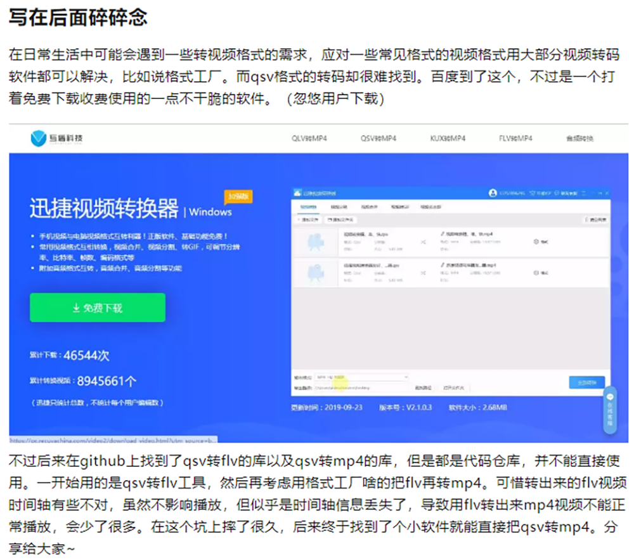
Task: Click the shuffle arrows icon in first file row
Action: coord(423,242)
